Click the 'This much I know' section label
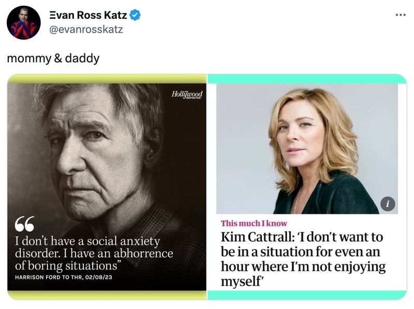The height and width of the screenshot is (309, 414). (254, 223)
